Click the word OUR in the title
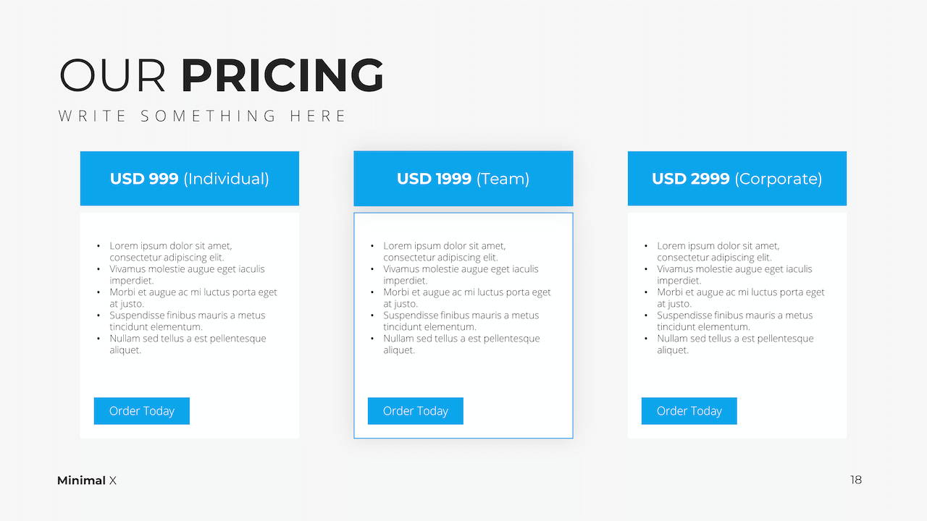Viewport: 927px width, 521px height. tap(113, 75)
